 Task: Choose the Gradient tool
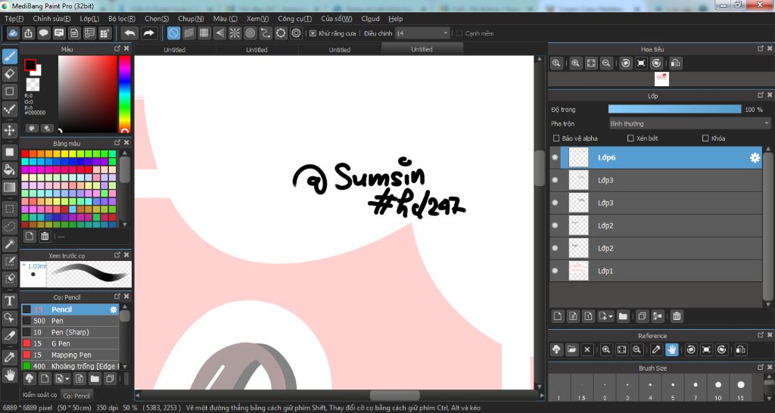pyautogui.click(x=9, y=188)
